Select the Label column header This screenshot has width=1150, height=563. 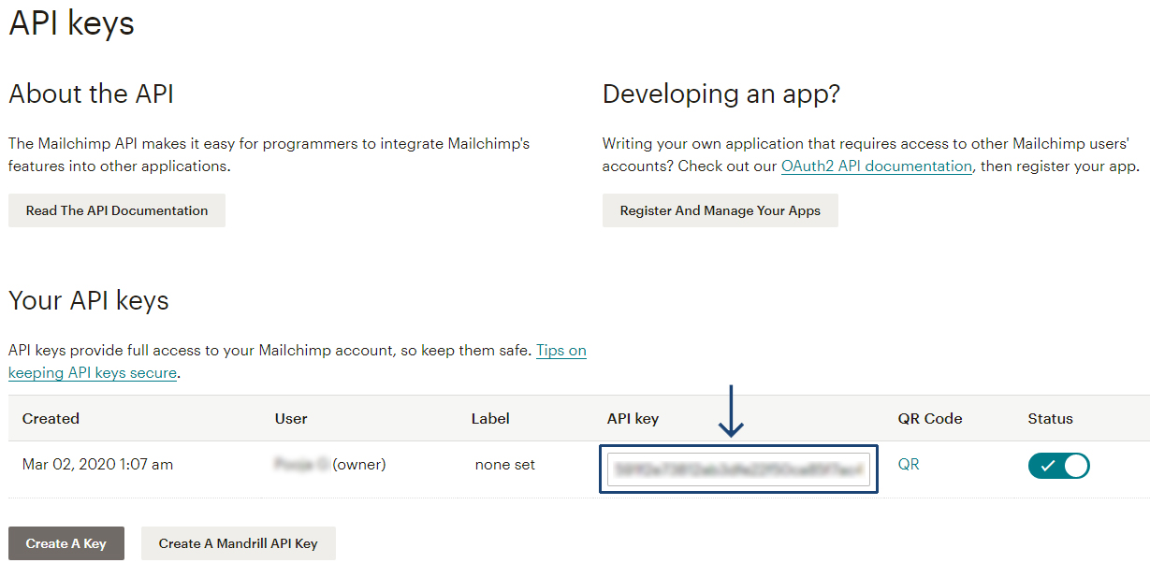(490, 418)
